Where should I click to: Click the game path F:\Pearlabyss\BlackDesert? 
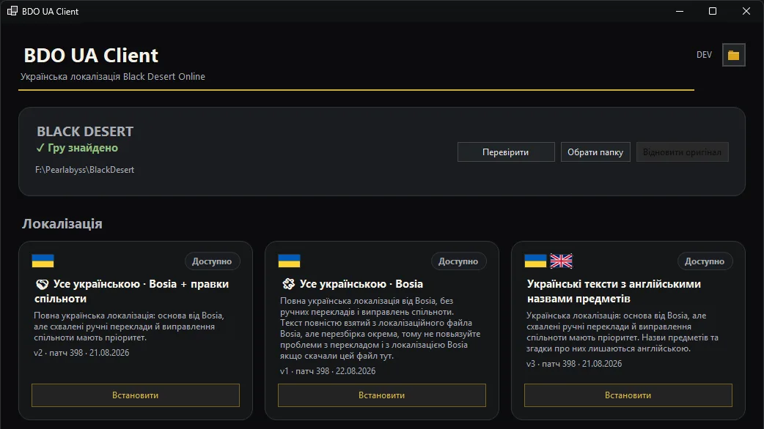(x=85, y=170)
